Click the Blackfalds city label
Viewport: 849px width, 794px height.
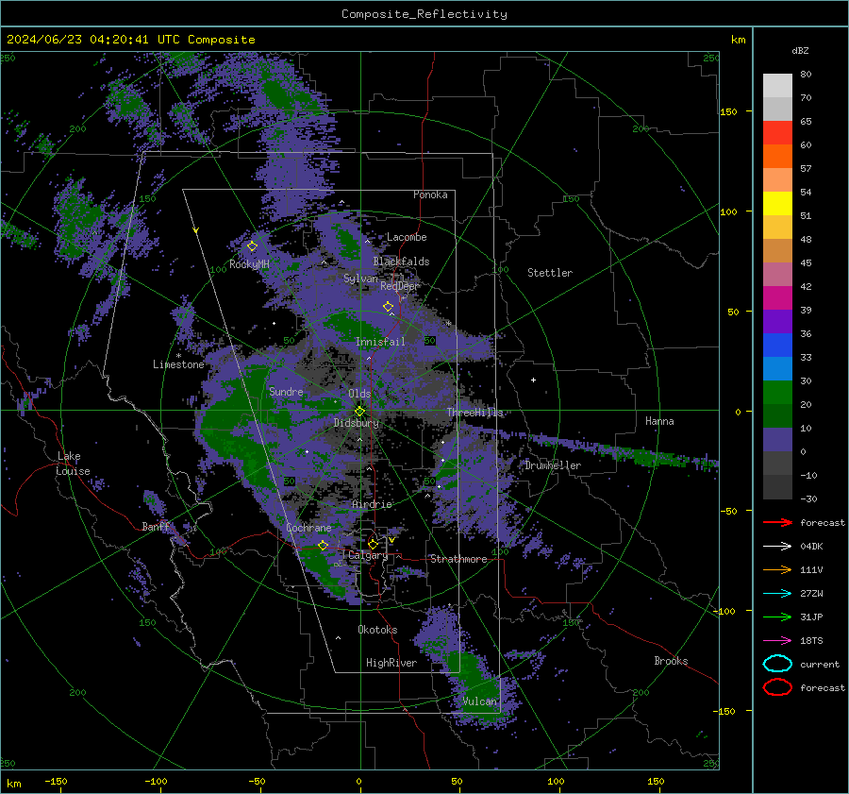pyautogui.click(x=401, y=262)
